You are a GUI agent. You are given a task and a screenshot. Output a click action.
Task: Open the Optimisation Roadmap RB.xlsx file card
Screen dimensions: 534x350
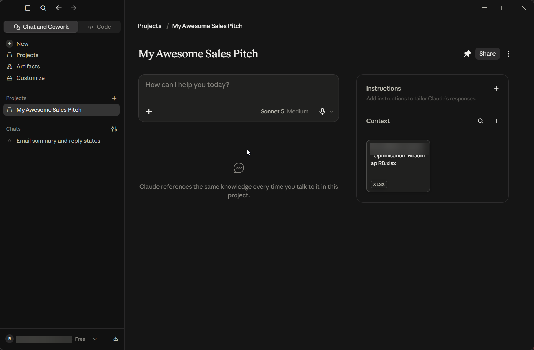click(398, 166)
